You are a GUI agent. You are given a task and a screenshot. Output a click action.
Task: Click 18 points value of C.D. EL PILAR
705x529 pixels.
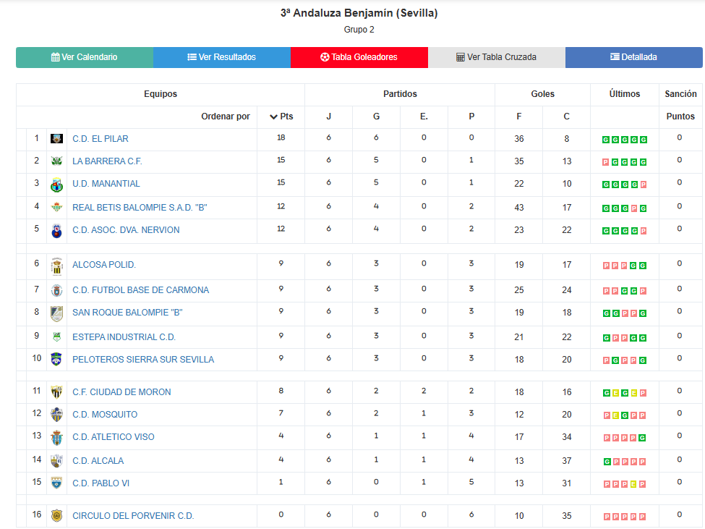tap(281, 137)
